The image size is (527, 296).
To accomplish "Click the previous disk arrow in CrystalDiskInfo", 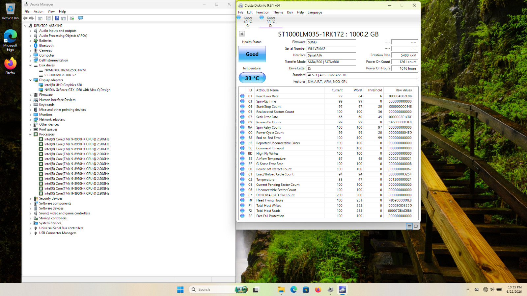I will [242, 34].
